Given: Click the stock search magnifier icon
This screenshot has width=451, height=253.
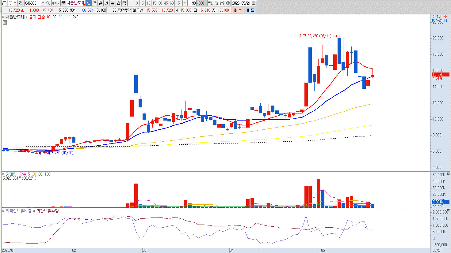Looking at the screenshot, I should [x=48, y=3].
